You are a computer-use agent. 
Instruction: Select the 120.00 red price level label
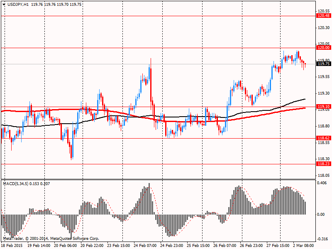pos(323,48)
